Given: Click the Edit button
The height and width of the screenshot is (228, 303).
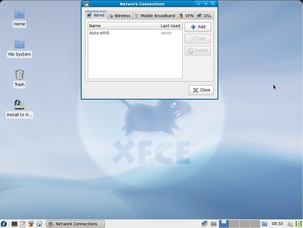Looking at the screenshot, I should point(198,39).
